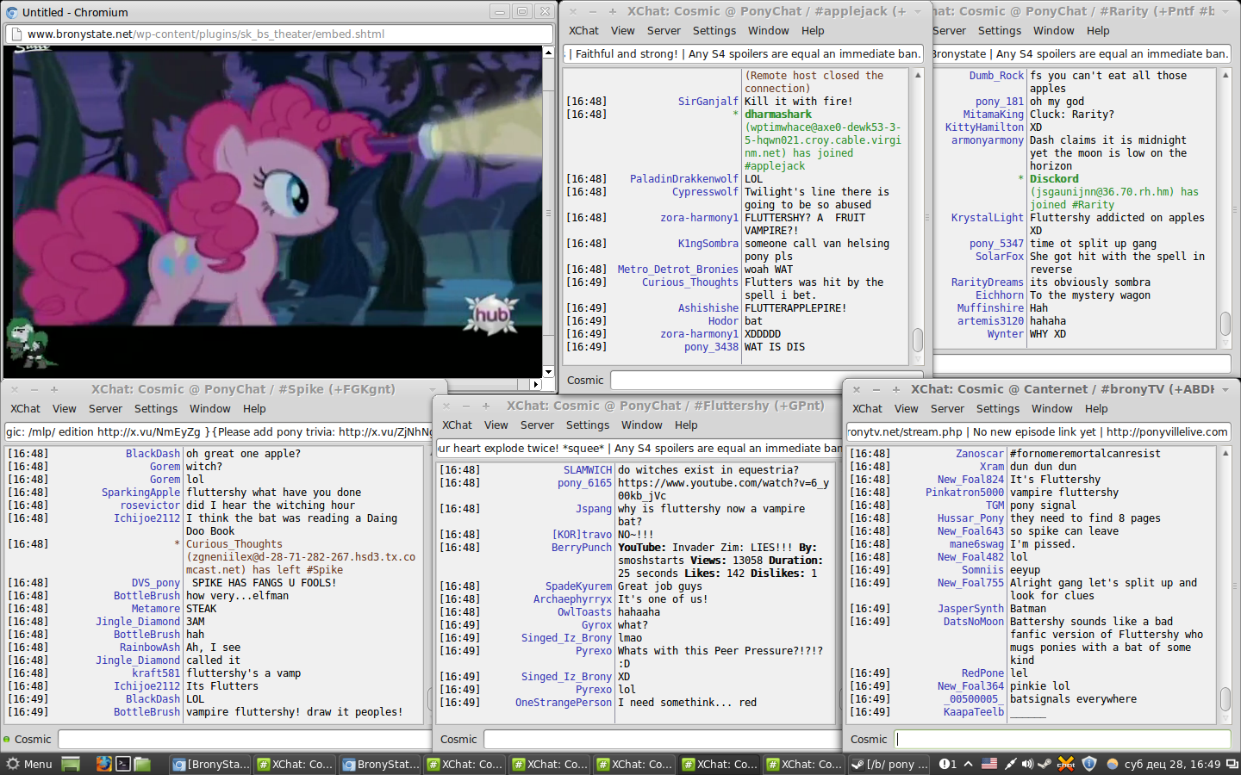
Task: Click the down arrow of the Chromium vertical scrollbar
Action: pyautogui.click(x=548, y=372)
